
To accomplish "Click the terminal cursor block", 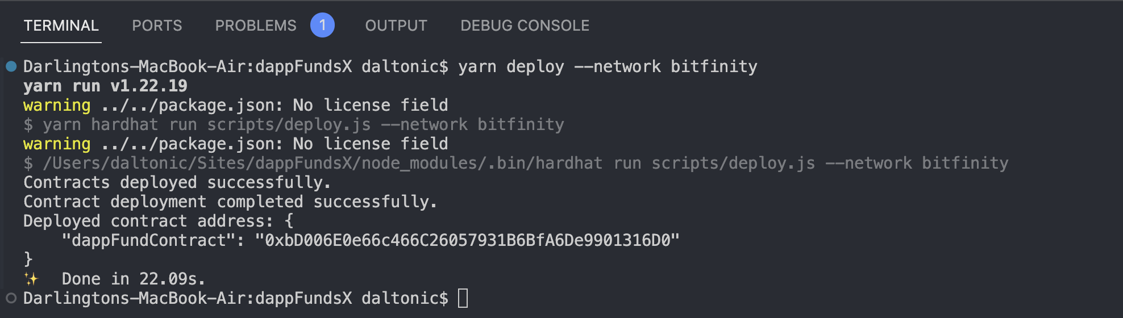I will pyautogui.click(x=463, y=298).
